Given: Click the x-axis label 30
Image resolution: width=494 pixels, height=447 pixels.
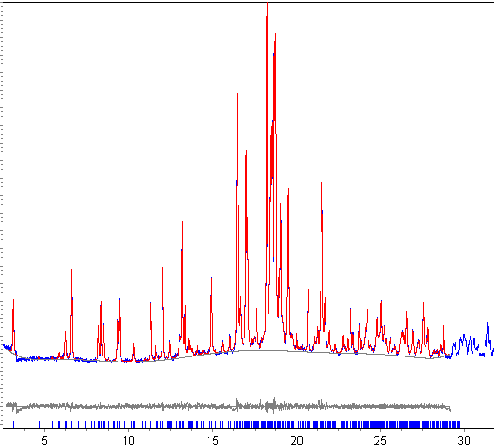Looking at the screenshot, I should [x=464, y=440].
